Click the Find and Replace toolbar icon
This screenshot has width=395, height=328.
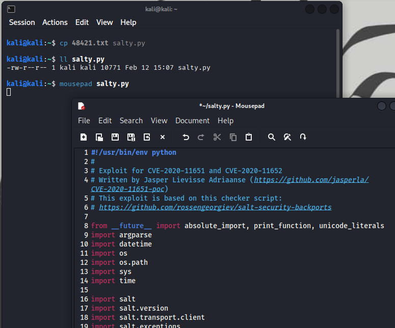point(287,137)
